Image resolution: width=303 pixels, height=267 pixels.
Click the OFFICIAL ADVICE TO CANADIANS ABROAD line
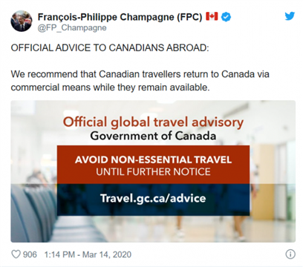pos(110,47)
